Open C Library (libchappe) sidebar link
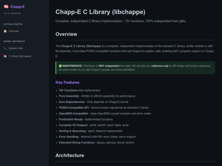The image size is (222, 166). (20, 56)
